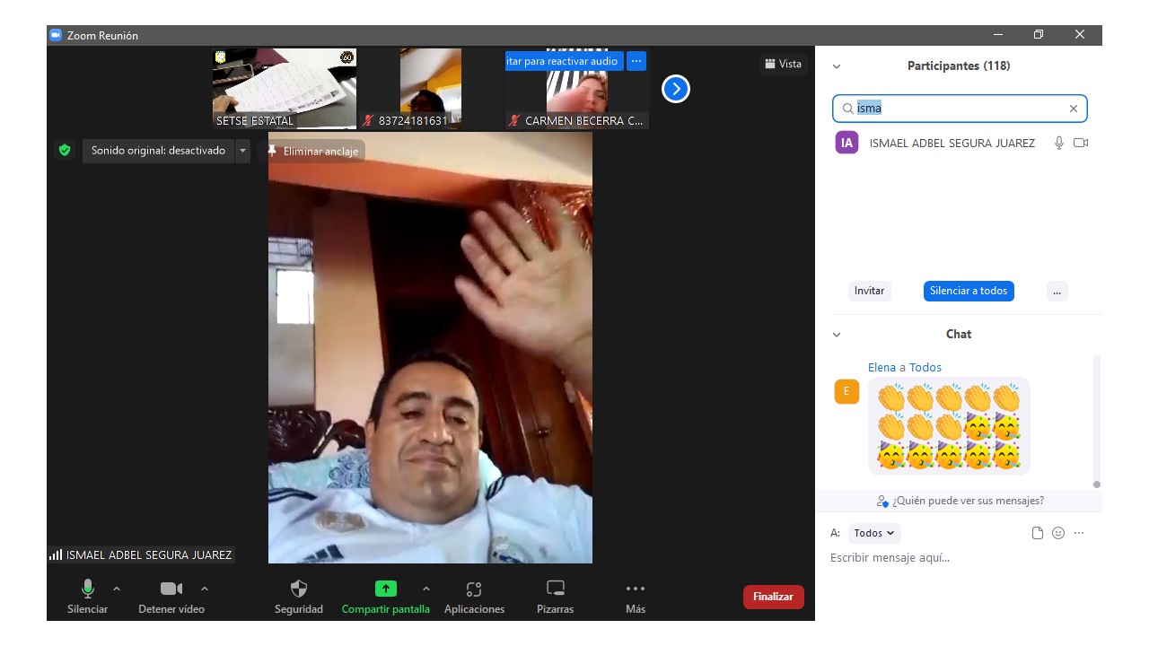Open Vista layout menu
This screenshot has height=646, width=1149.
pos(783,64)
